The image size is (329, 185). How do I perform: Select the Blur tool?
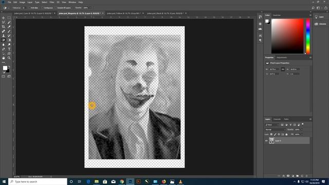point(4,45)
